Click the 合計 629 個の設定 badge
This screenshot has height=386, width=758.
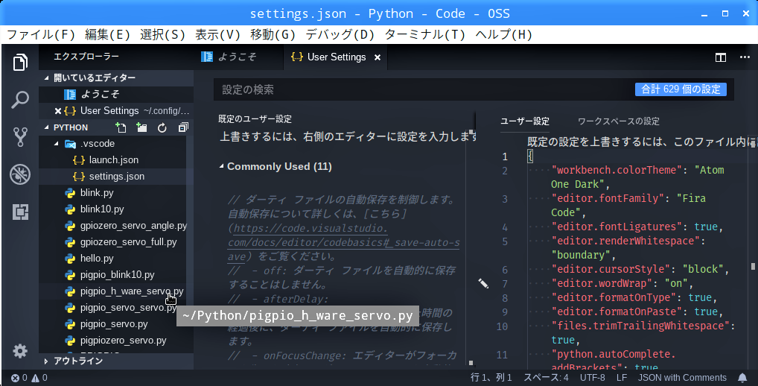click(681, 89)
